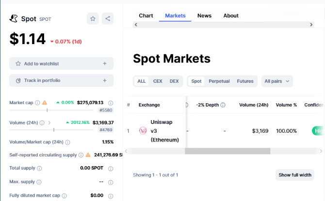Click table scrollbar left arrow
Viewport: 325px width, 201px height.
(x=126, y=151)
